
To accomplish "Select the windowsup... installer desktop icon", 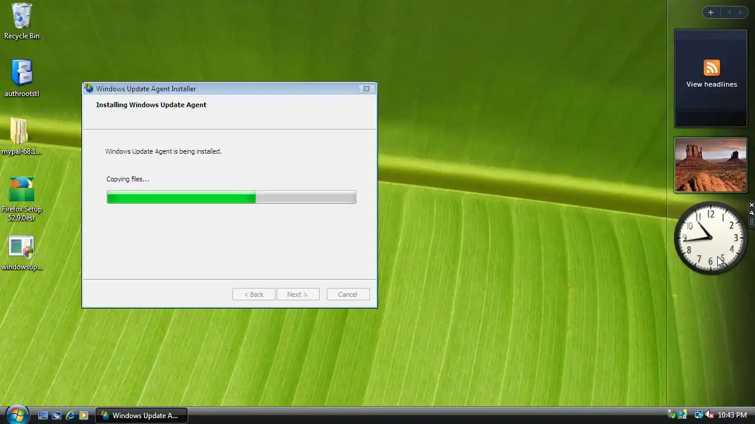I will coord(22,253).
